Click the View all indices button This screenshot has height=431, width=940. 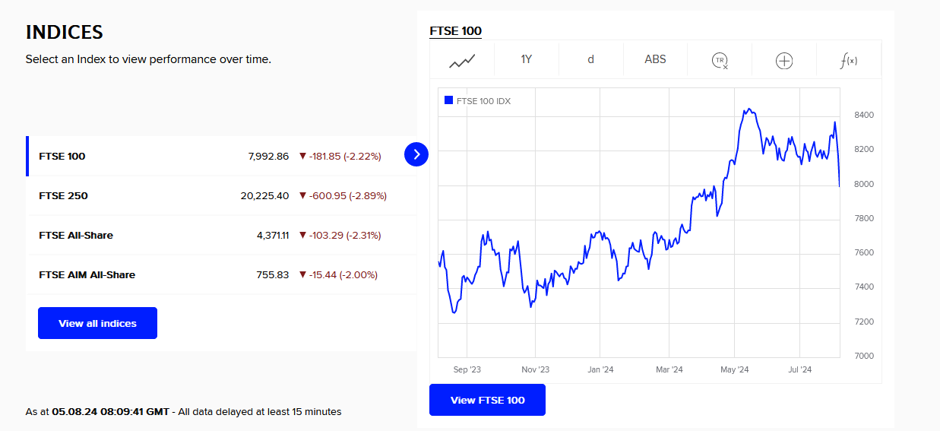pyautogui.click(x=97, y=323)
